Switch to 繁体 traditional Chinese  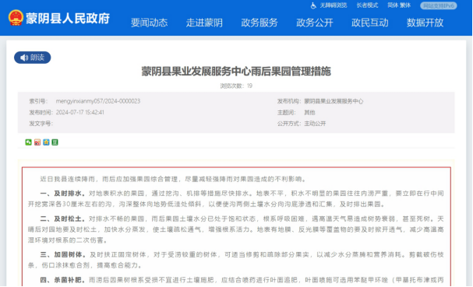(x=405, y=5)
